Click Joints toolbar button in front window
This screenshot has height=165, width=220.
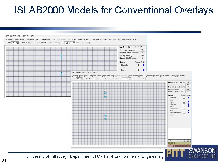tap(99, 76)
